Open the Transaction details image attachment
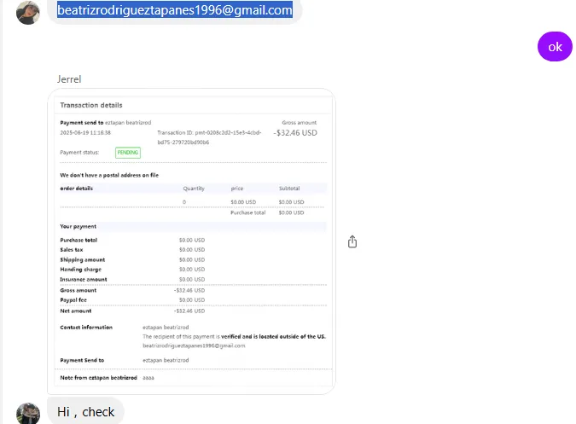576x424 pixels. 191,241
